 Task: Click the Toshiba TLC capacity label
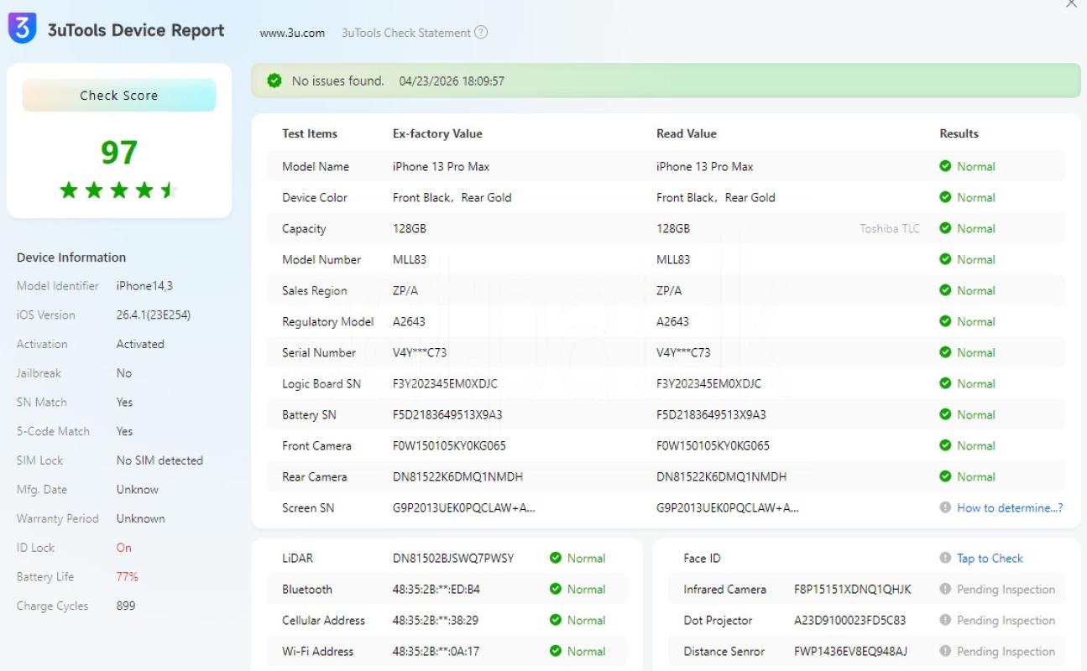[x=889, y=228]
